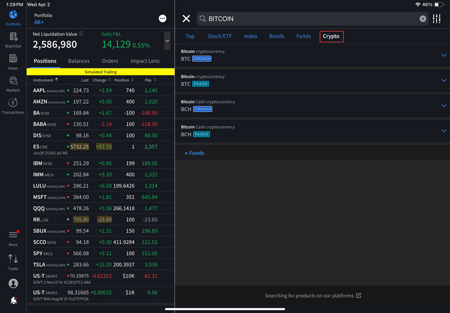Open the portfolio three-dot options menu

[162, 19]
